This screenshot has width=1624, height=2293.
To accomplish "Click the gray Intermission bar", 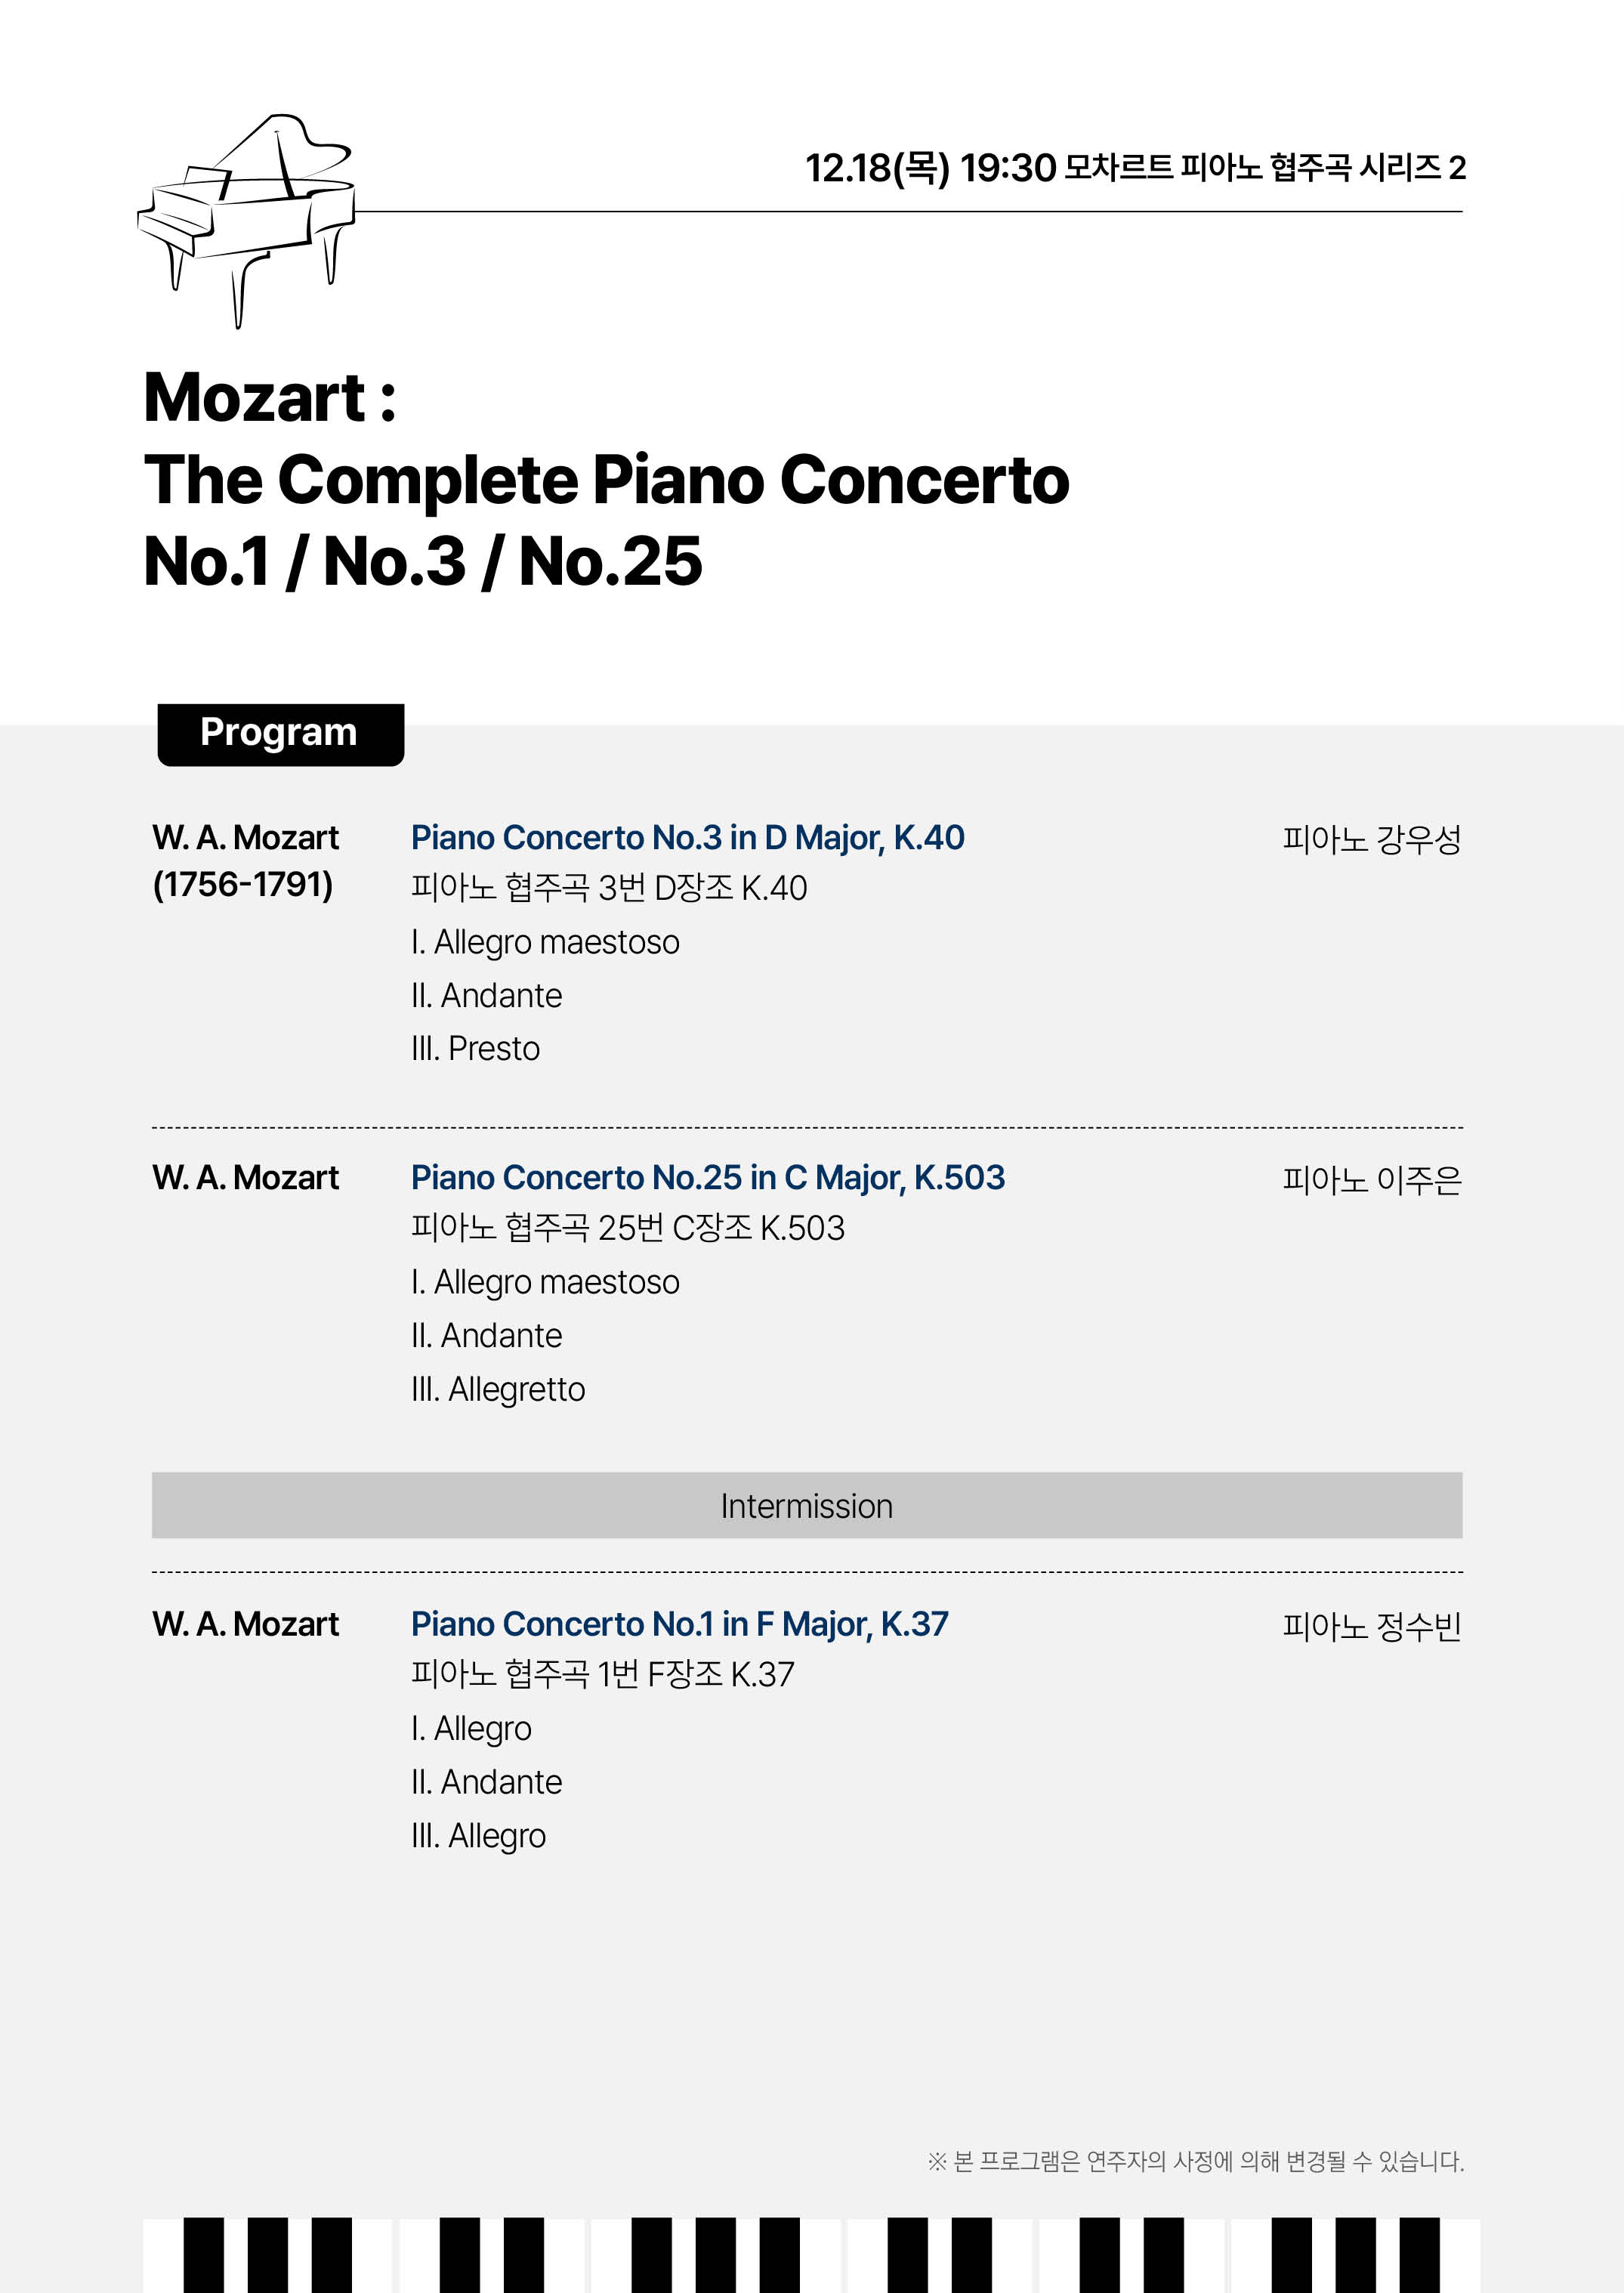I will tap(806, 1505).
